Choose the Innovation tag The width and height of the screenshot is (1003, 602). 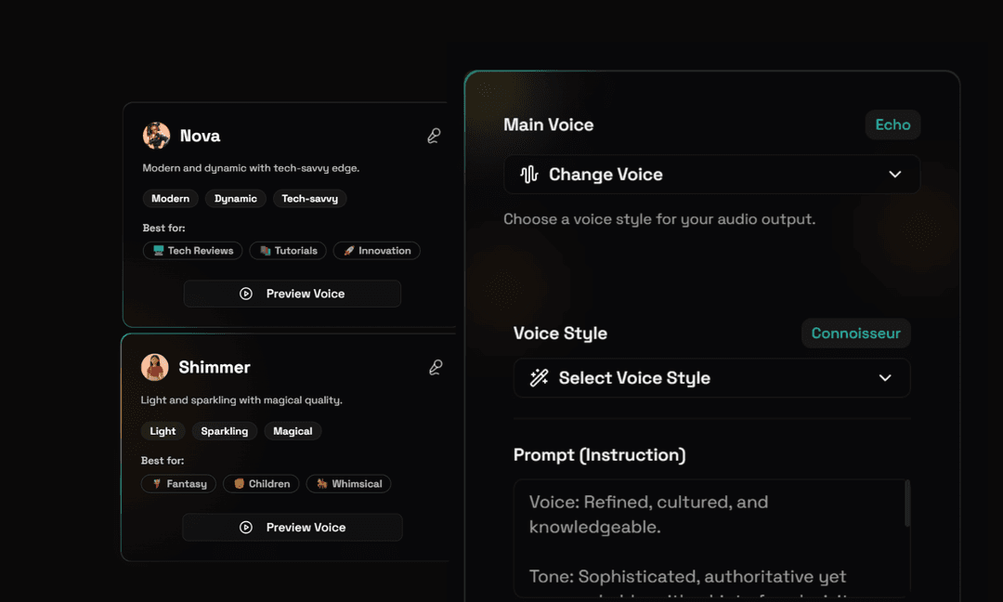tap(376, 251)
